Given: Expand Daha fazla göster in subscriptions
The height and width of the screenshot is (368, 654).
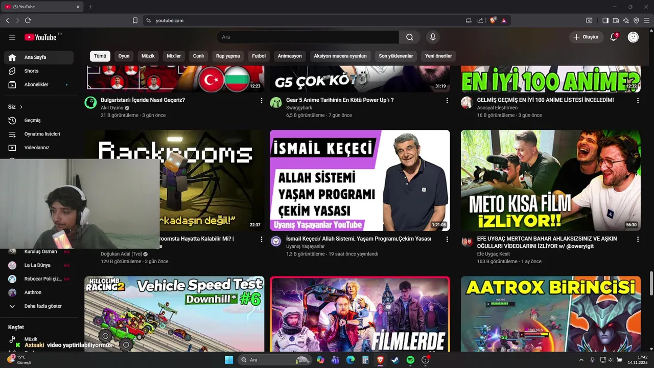Looking at the screenshot, I should [39, 306].
